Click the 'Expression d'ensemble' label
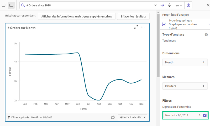This screenshot has width=210, height=126. [177, 107]
